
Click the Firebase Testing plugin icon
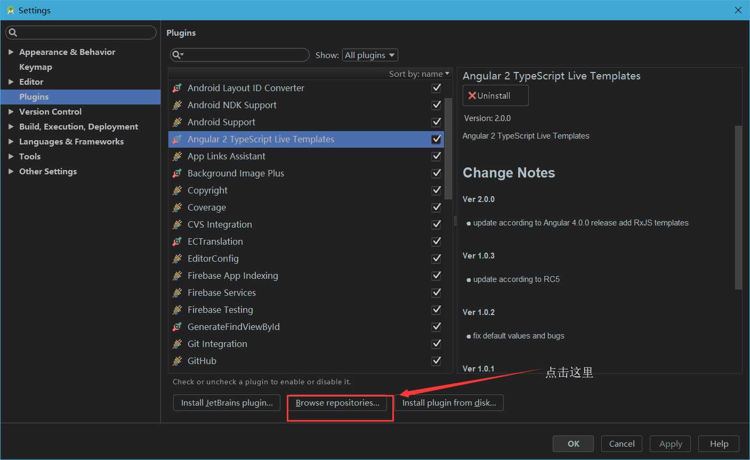[178, 310]
